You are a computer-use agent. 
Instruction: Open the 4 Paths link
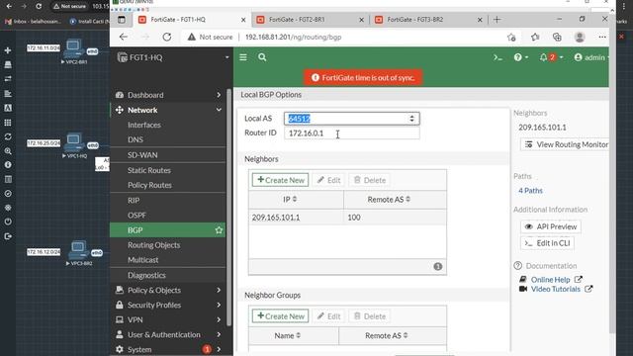[x=530, y=191]
